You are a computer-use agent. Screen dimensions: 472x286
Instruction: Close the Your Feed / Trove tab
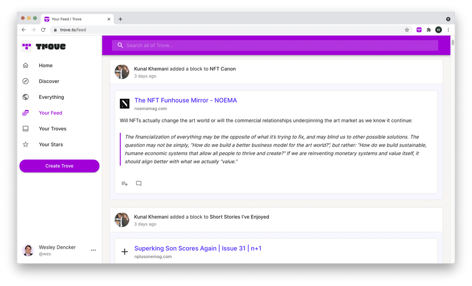pos(109,19)
